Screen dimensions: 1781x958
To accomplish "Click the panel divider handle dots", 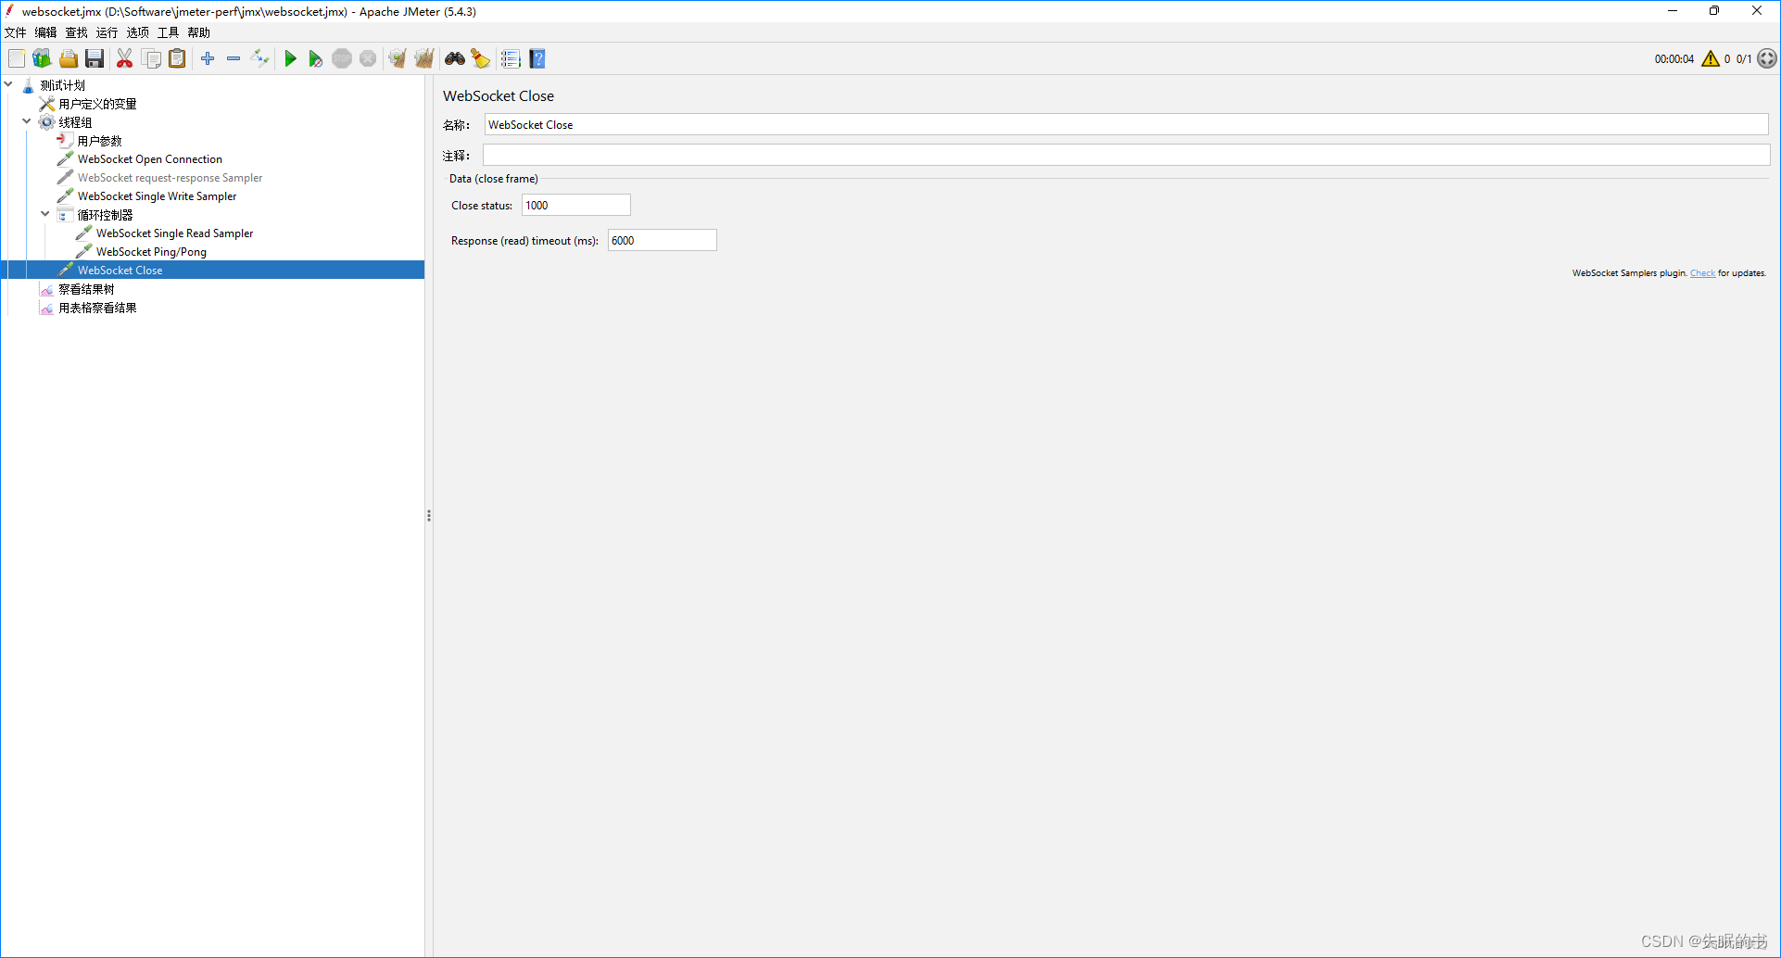I will tap(429, 516).
